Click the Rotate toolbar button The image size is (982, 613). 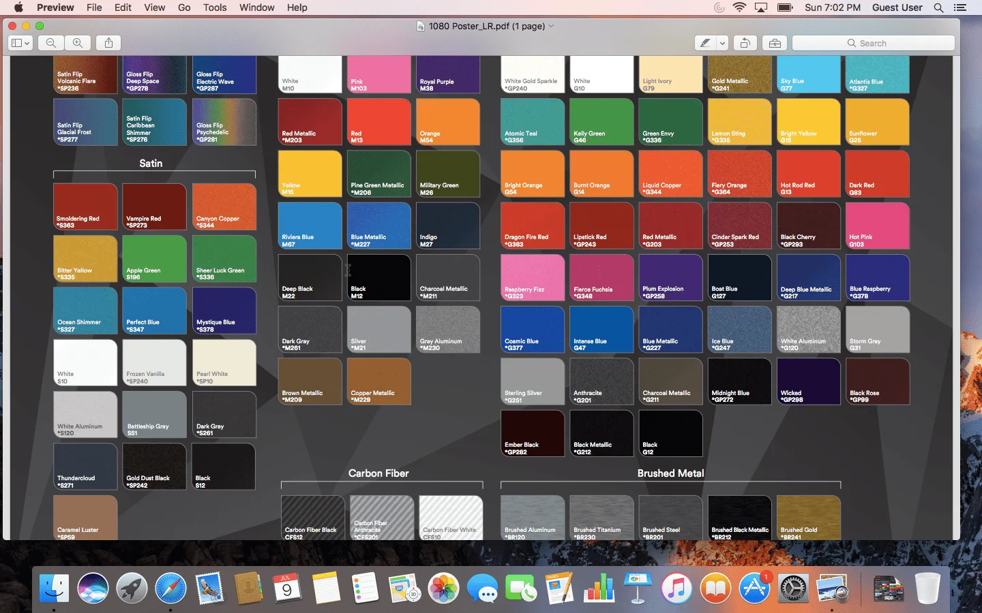click(745, 43)
